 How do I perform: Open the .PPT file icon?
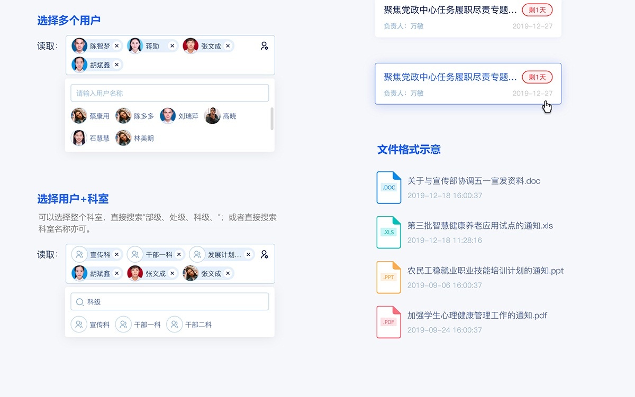[388, 277]
